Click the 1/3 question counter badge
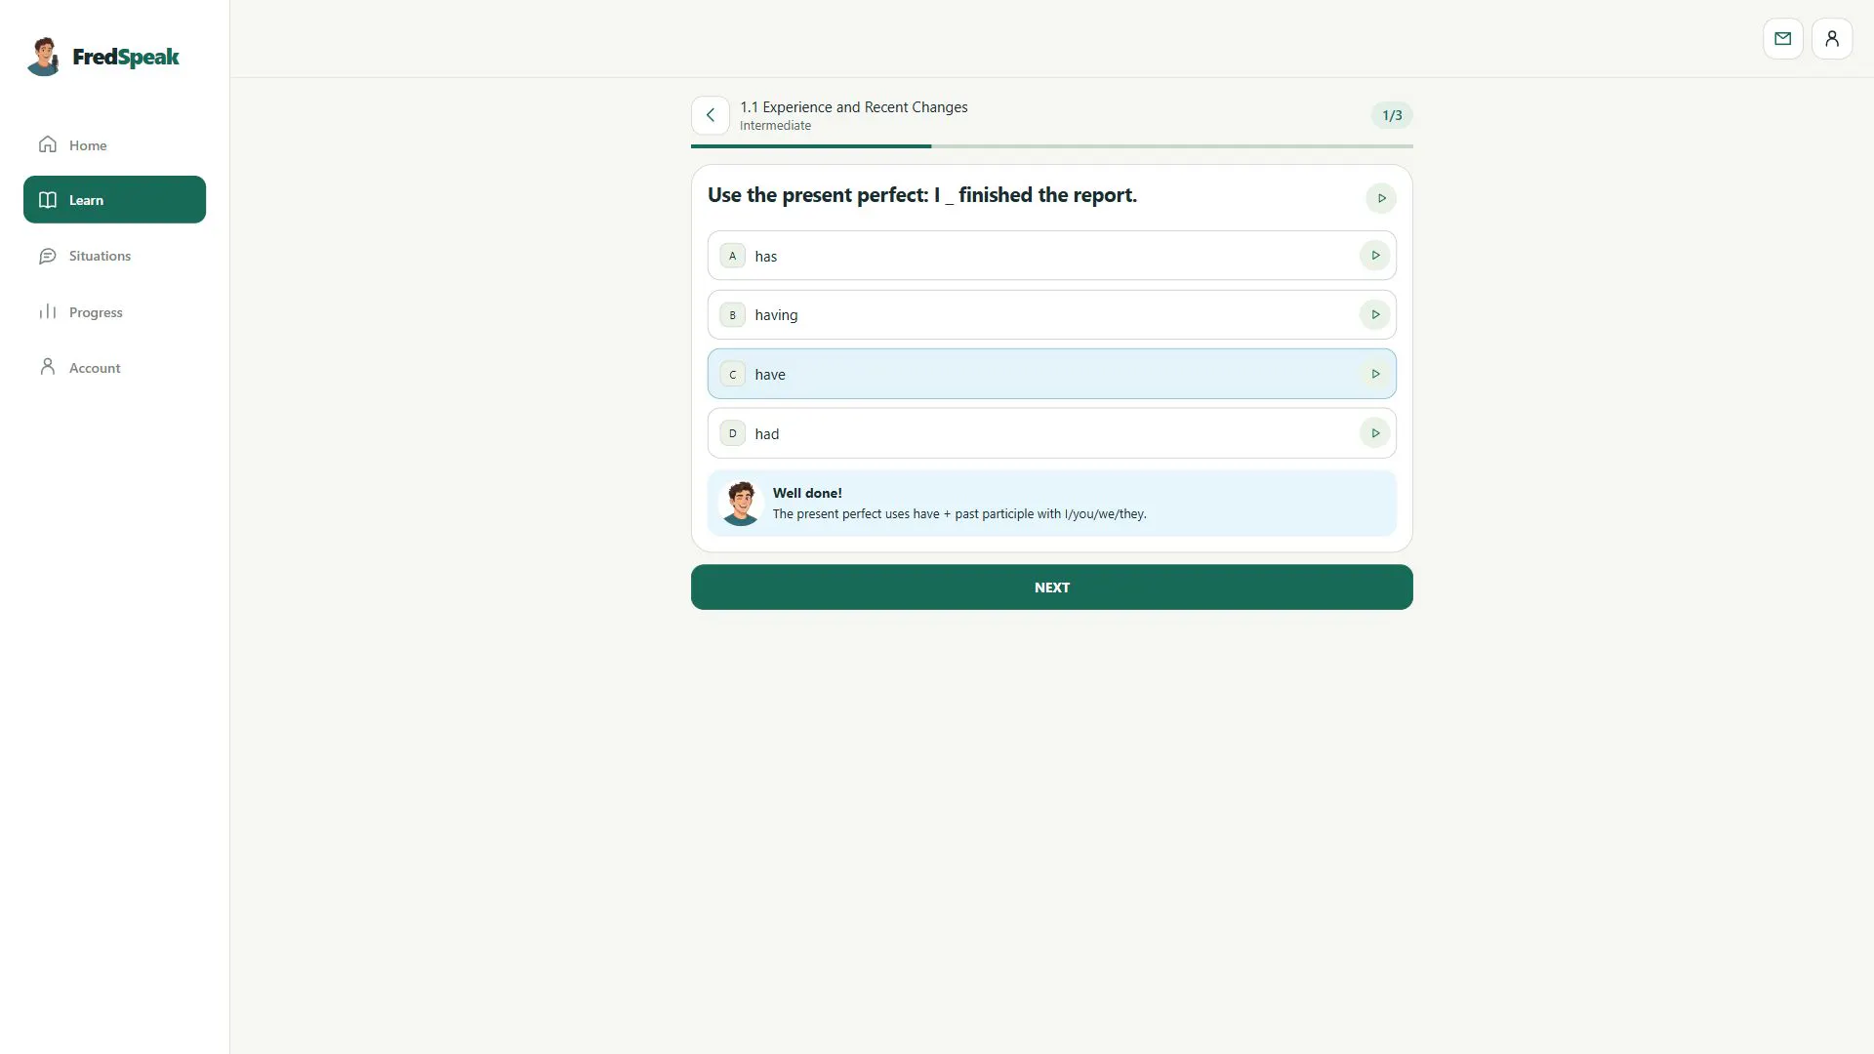This screenshot has height=1054, width=1874. [x=1391, y=115]
